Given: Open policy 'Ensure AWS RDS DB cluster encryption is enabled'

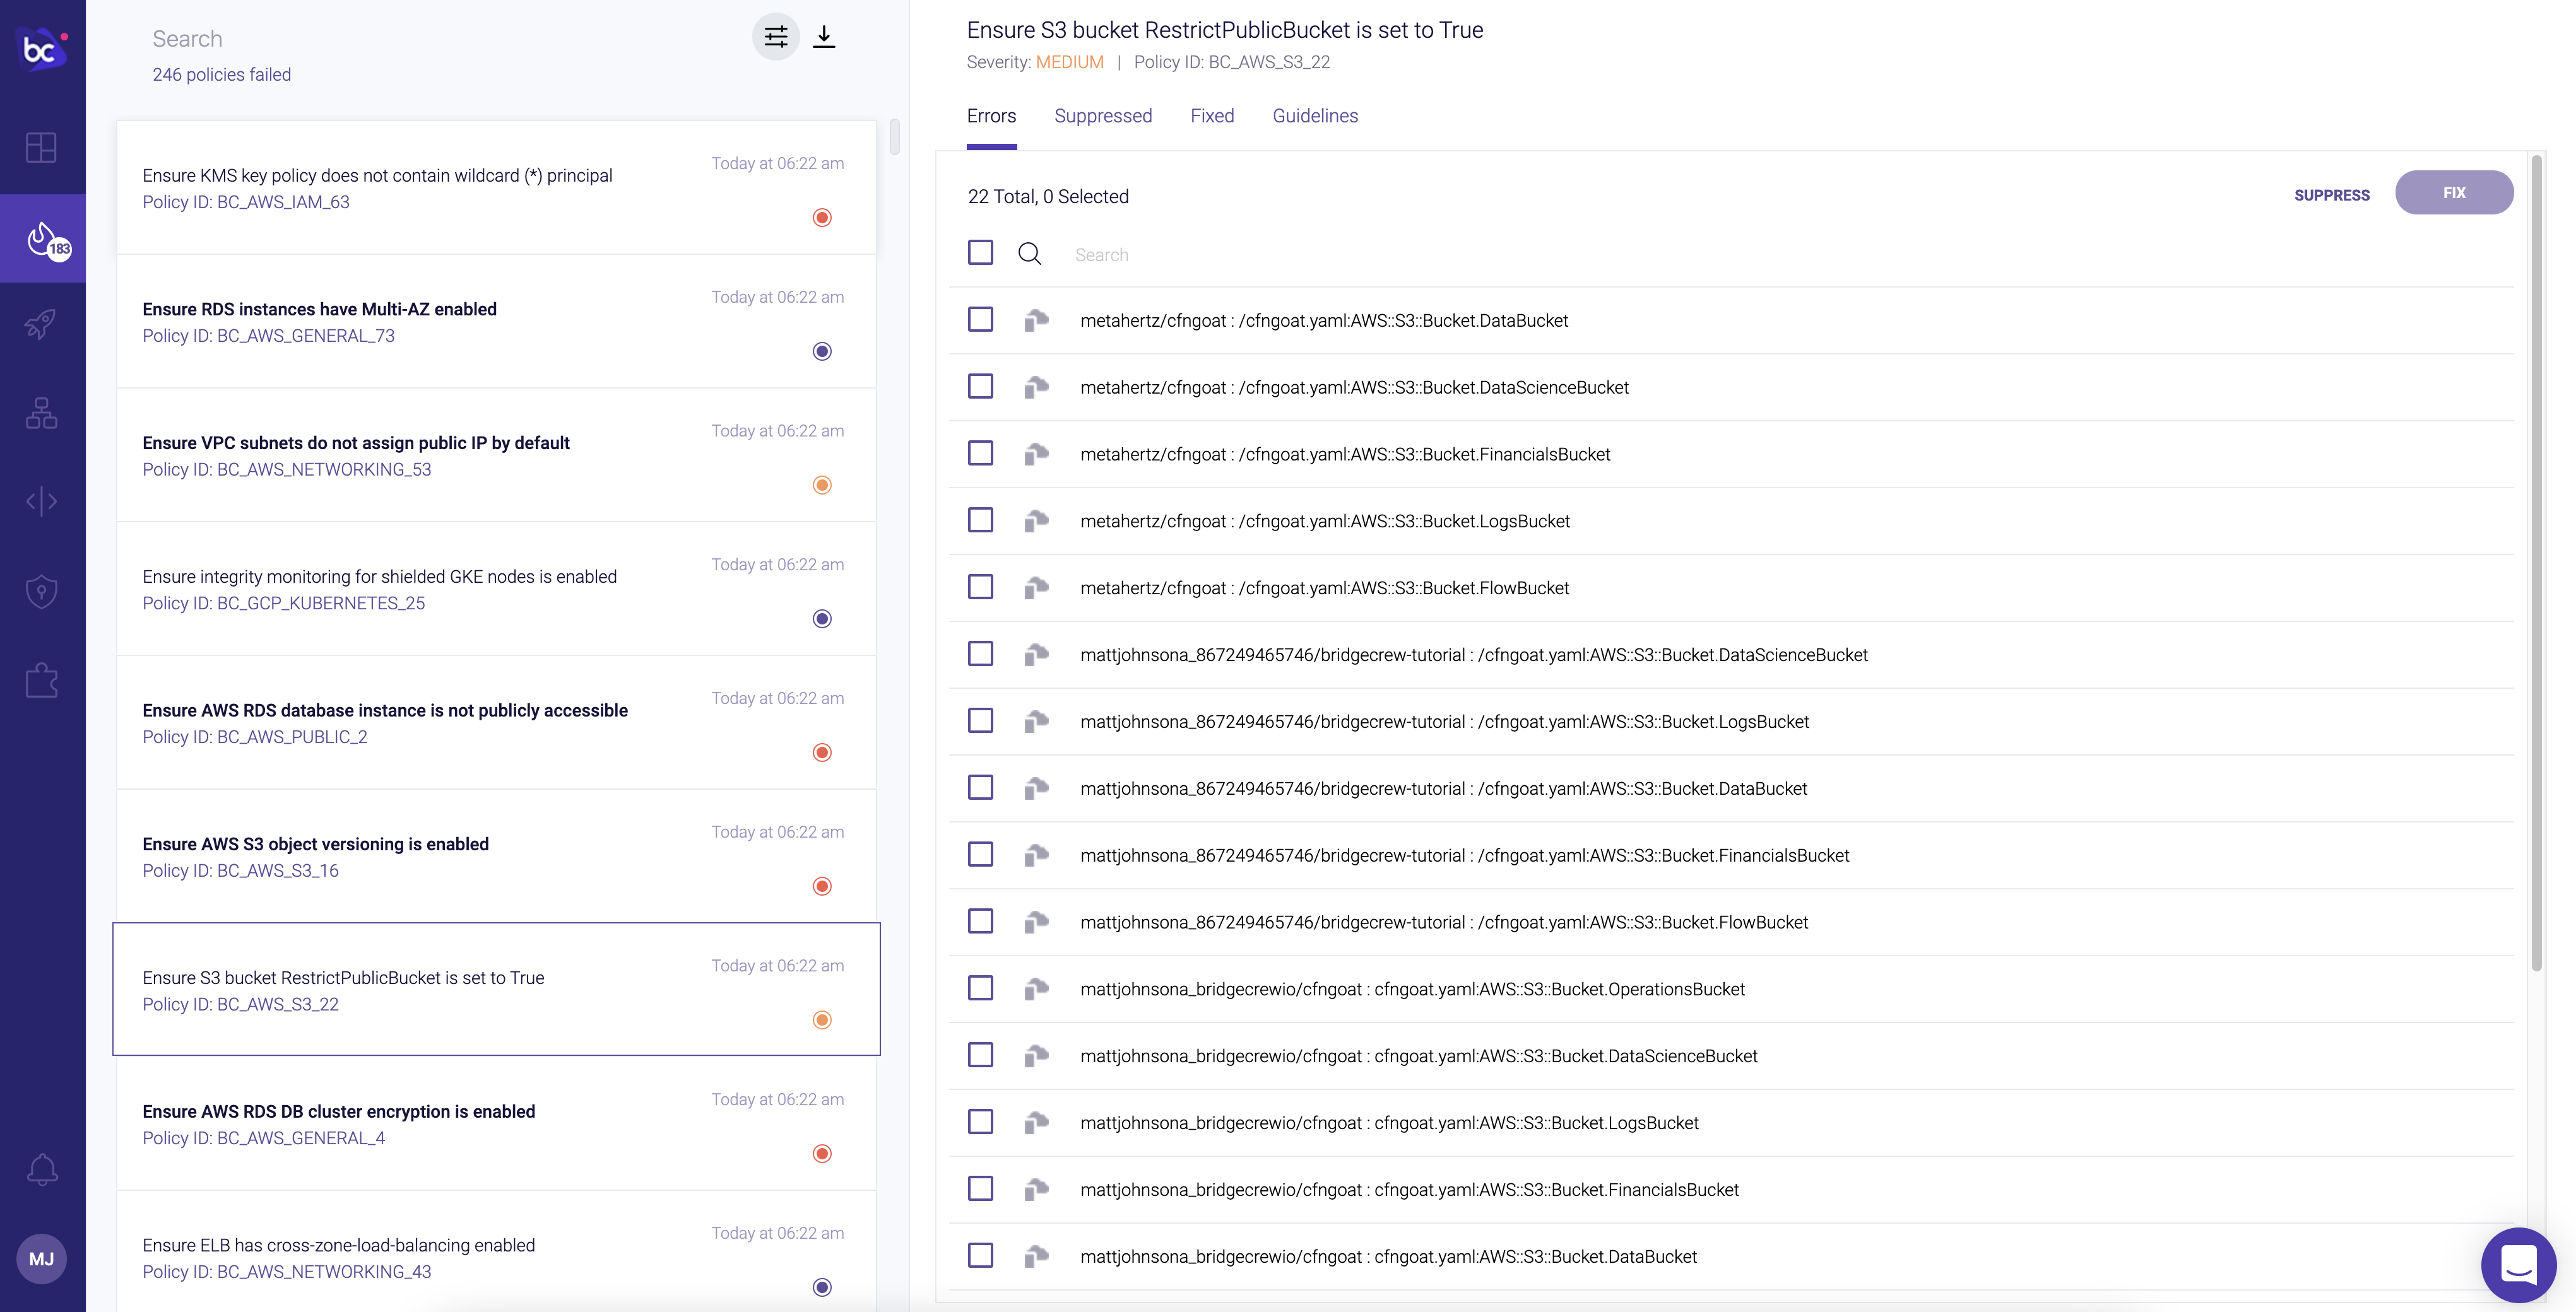Looking at the screenshot, I should tap(496, 1124).
